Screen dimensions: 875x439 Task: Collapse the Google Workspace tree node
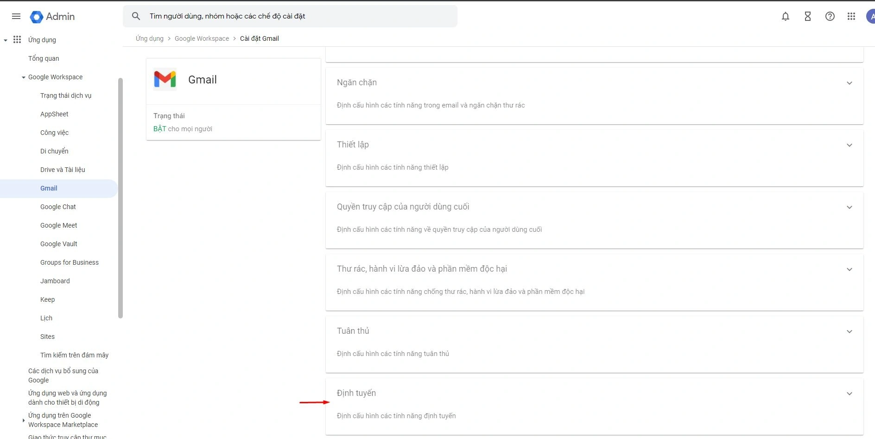(x=24, y=77)
